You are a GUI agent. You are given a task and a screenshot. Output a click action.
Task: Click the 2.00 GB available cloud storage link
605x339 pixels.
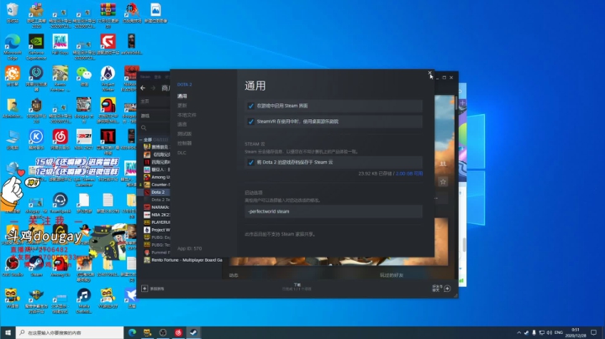pyautogui.click(x=409, y=174)
